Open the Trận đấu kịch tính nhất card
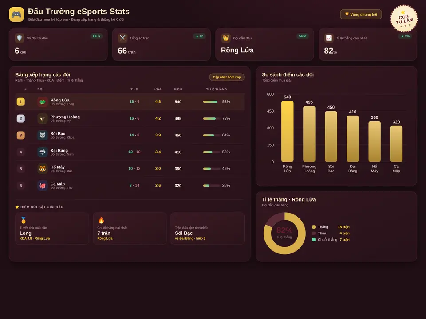Viewport: 426px width, 319px height. [x=207, y=229]
